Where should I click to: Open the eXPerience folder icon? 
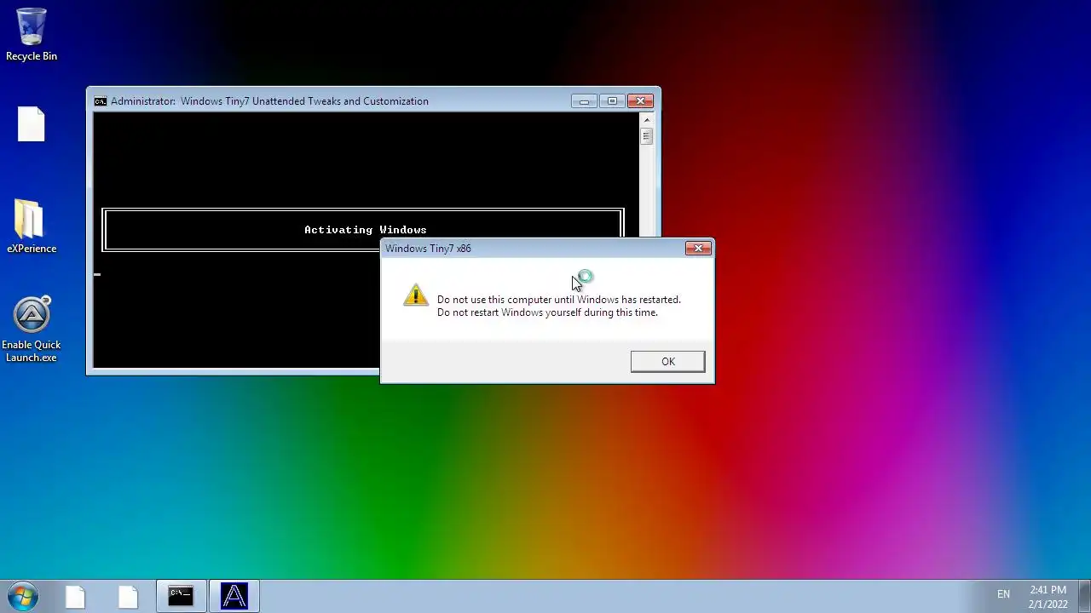point(32,226)
